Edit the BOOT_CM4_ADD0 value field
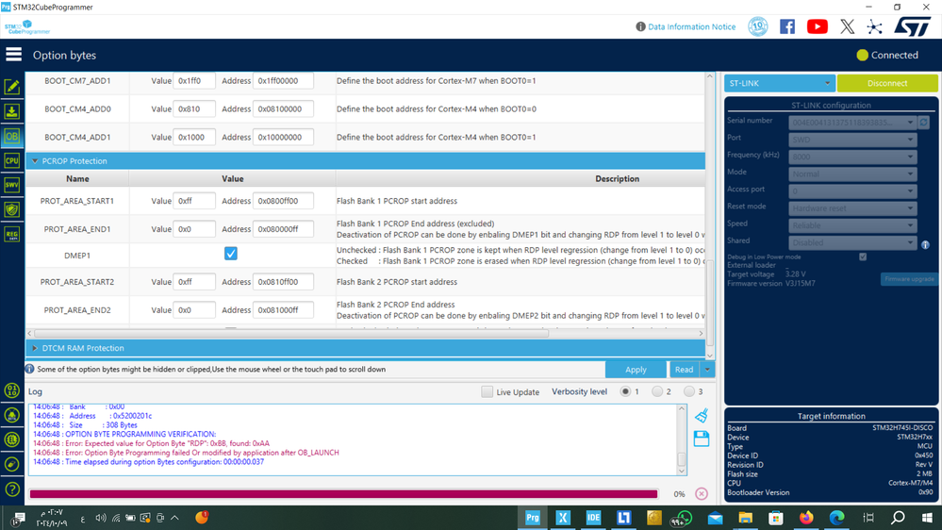This screenshot has width=942, height=530. tap(194, 108)
